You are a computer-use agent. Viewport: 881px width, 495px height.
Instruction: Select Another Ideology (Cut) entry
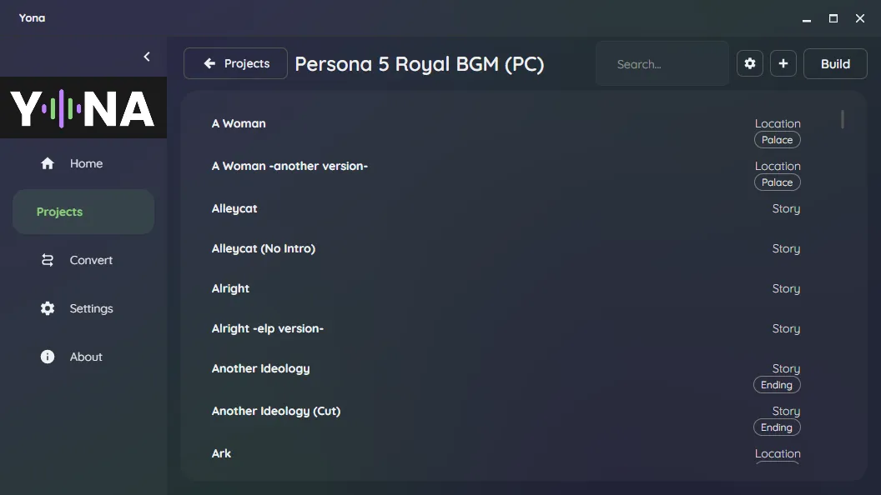276,411
